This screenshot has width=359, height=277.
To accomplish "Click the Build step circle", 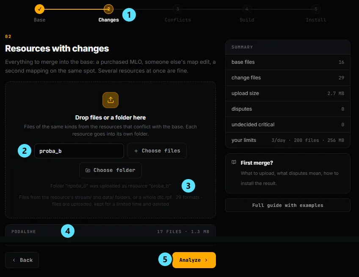I will click(x=247, y=9).
